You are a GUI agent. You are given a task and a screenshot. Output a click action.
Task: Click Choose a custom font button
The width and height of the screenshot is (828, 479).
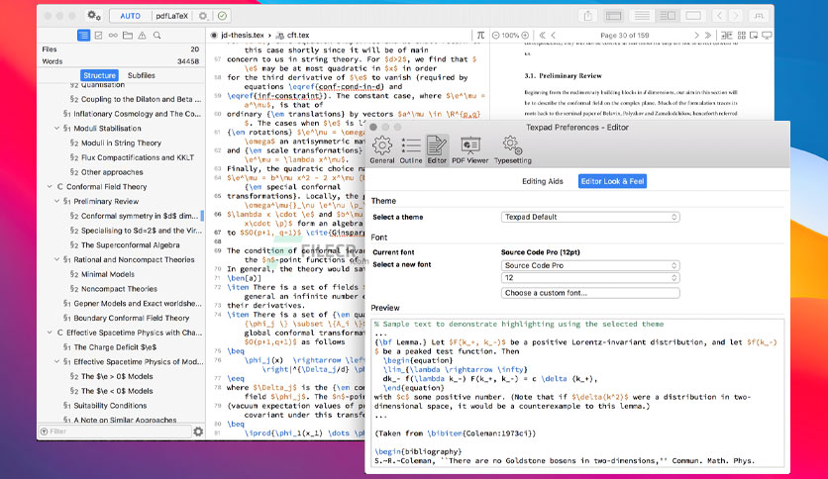(590, 293)
